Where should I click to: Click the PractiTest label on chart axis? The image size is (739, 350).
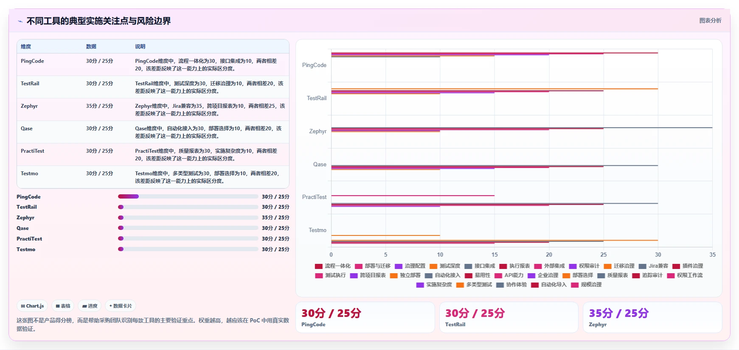(314, 197)
